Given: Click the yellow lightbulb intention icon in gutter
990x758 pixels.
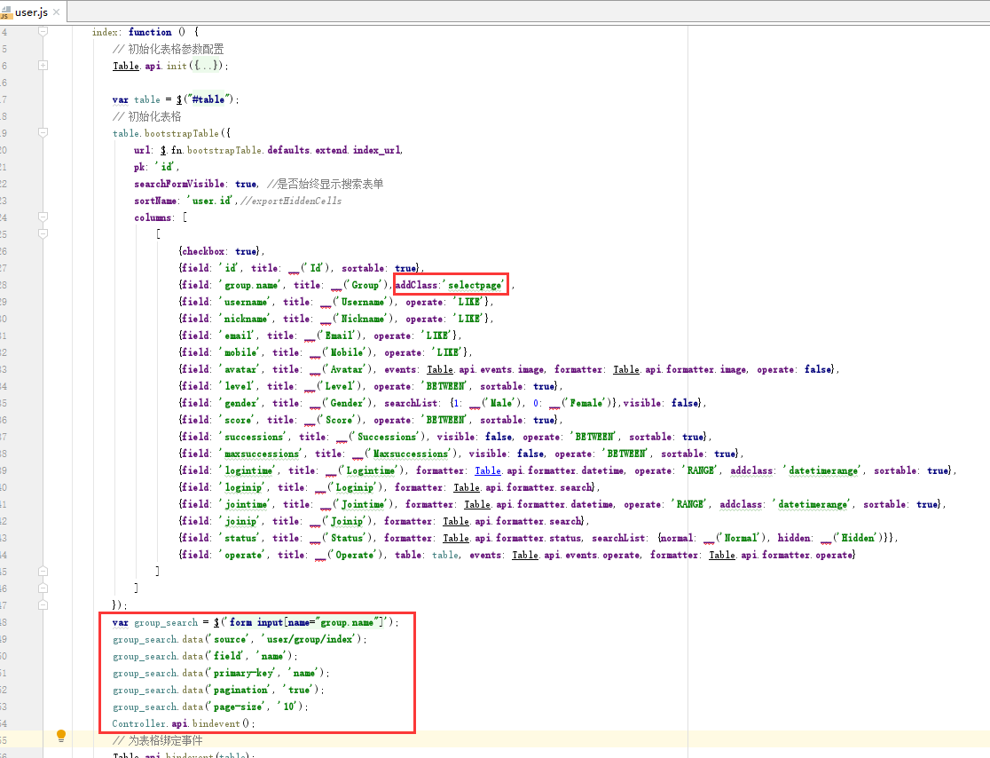Looking at the screenshot, I should point(60,735).
